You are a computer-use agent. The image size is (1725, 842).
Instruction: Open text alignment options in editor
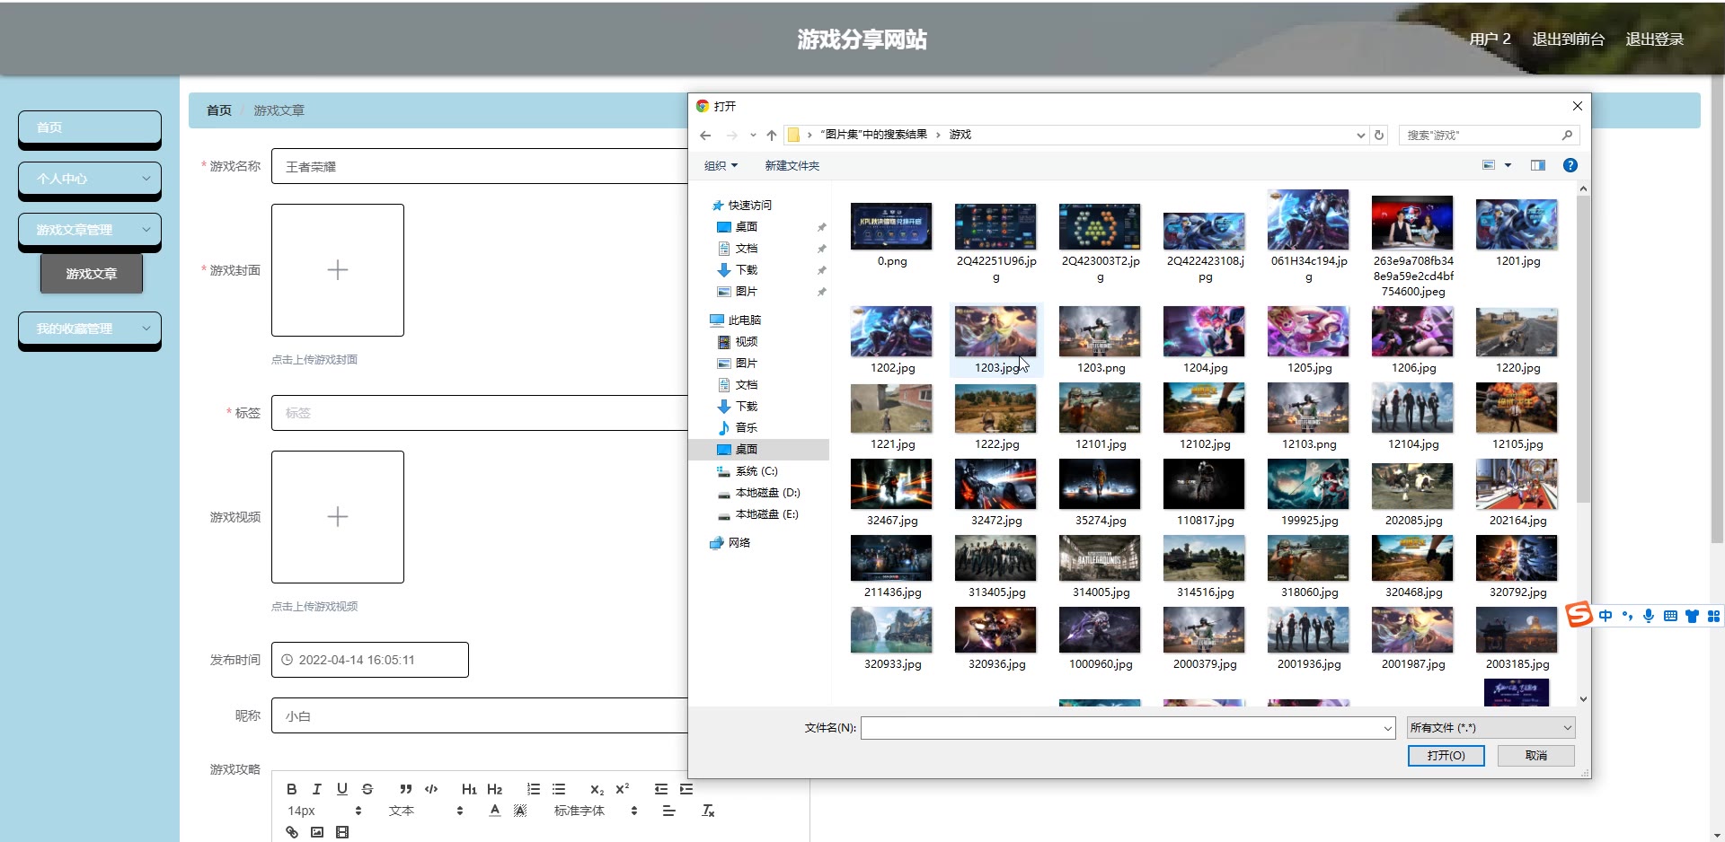click(668, 811)
